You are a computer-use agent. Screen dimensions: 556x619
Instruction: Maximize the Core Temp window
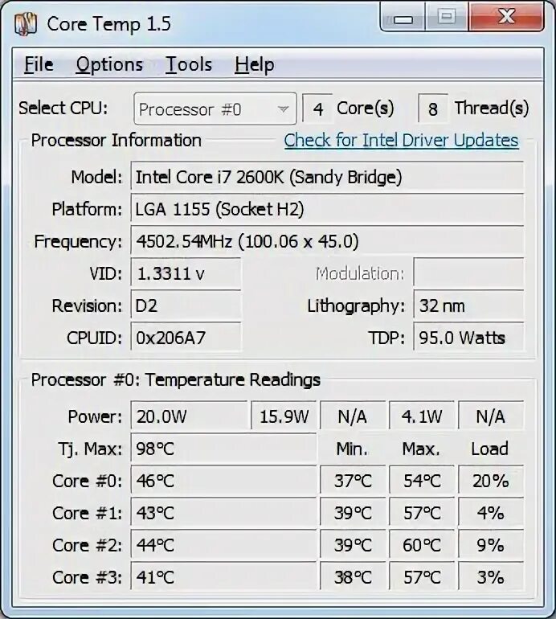pos(447,18)
